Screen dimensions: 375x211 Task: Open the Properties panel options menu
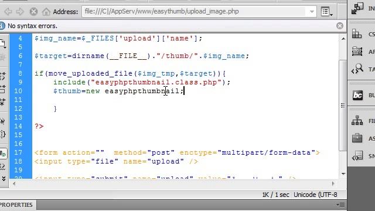(x=340, y=205)
